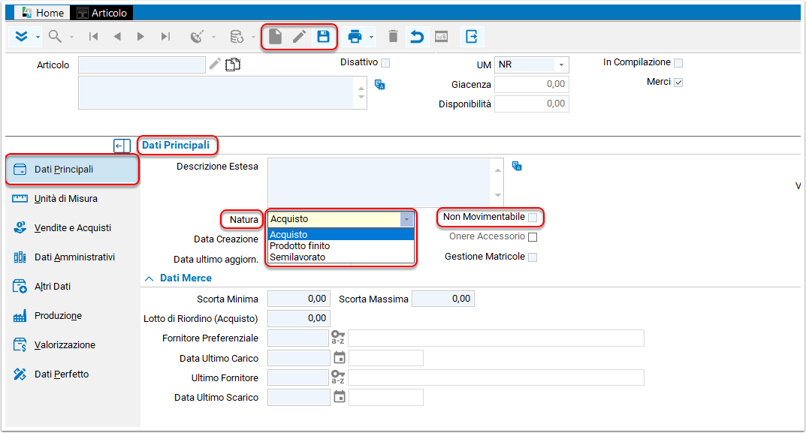Select Acquisto in the Natura list
Viewport: 806px width, 433px height.
point(341,235)
